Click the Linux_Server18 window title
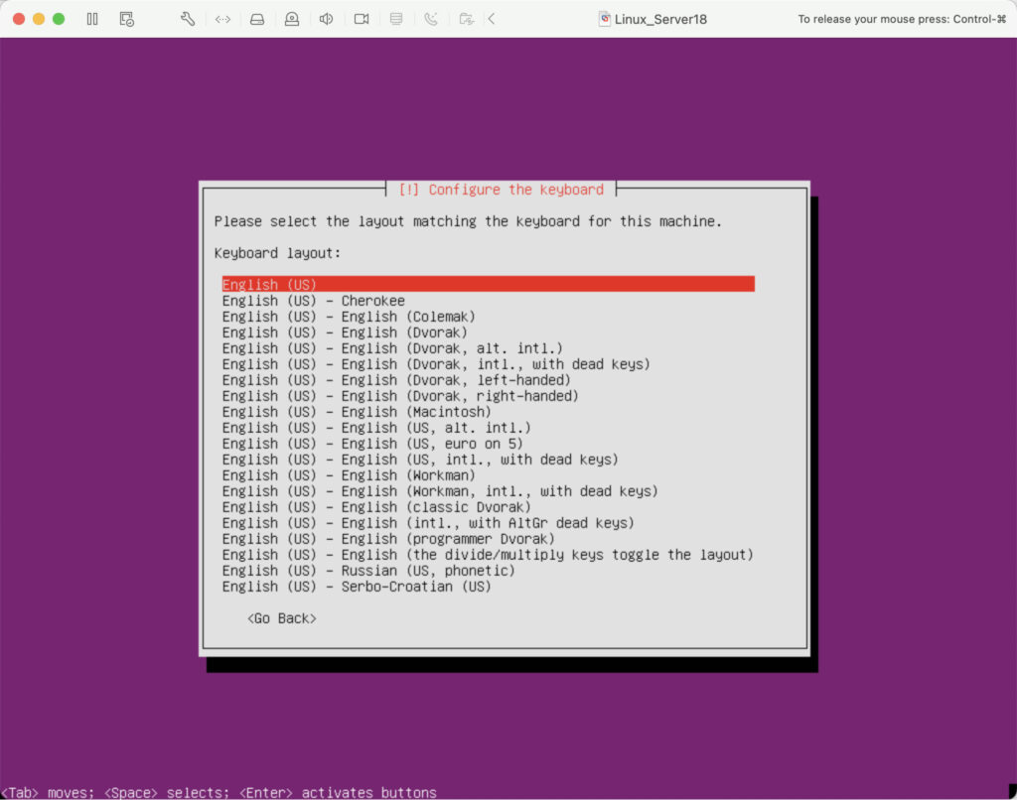Image resolution: width=1017 pixels, height=800 pixels. click(x=660, y=19)
